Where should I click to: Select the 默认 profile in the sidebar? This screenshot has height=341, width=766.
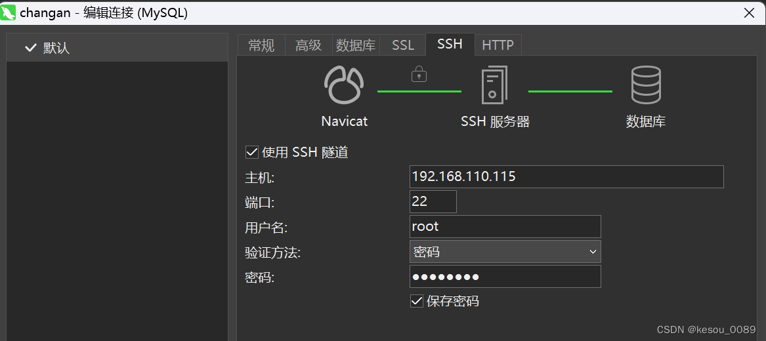point(117,47)
